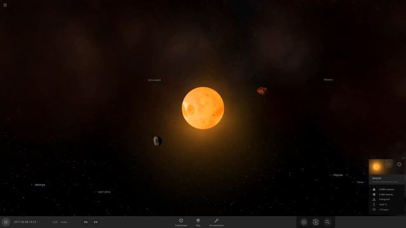The image size is (406, 228).
Task: Click the Плутон label
Action: click(338, 175)
